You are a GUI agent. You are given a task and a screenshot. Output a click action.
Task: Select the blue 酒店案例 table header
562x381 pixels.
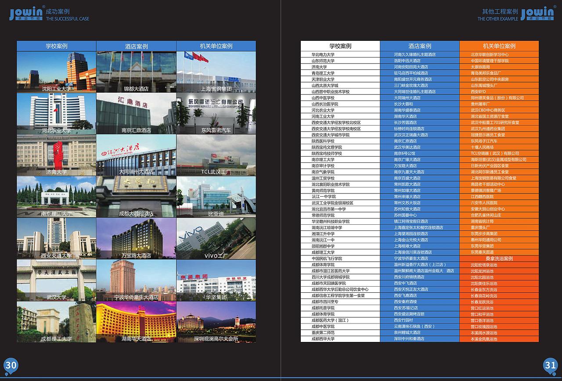pos(420,46)
